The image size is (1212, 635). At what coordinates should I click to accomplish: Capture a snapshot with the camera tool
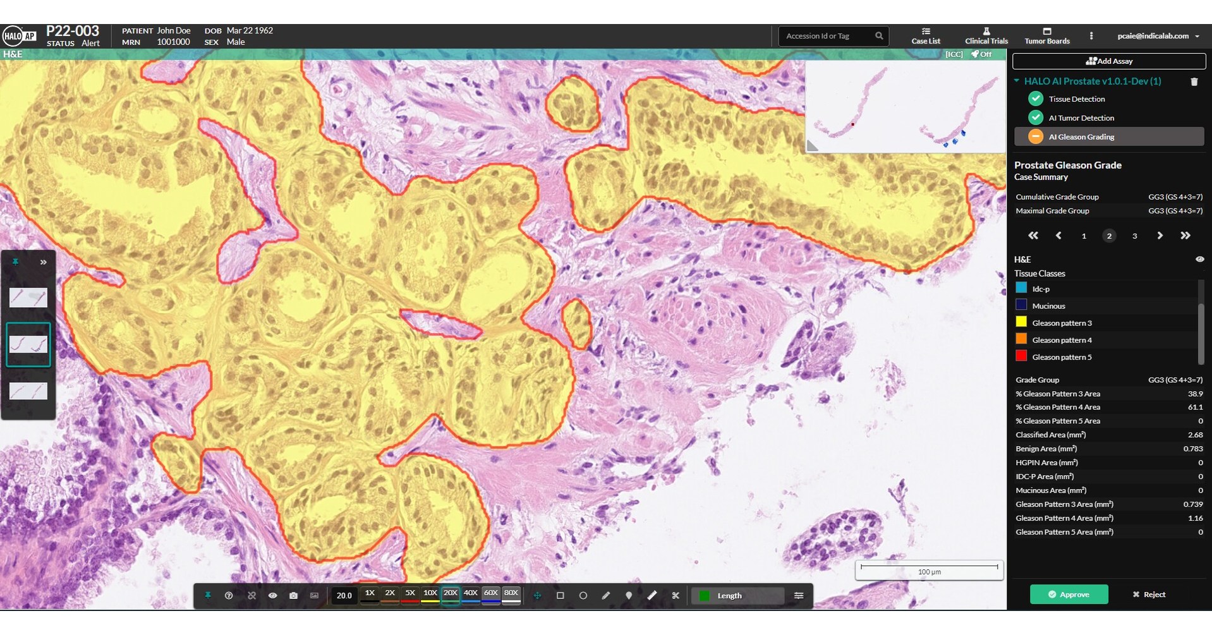coord(293,595)
